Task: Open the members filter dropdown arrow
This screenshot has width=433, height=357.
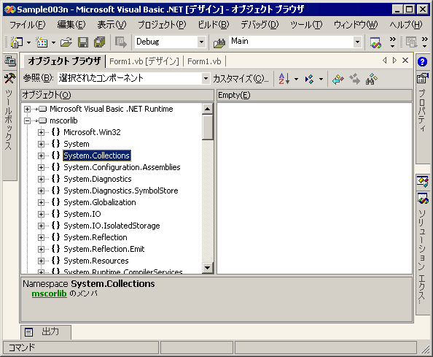Action: click(x=321, y=80)
